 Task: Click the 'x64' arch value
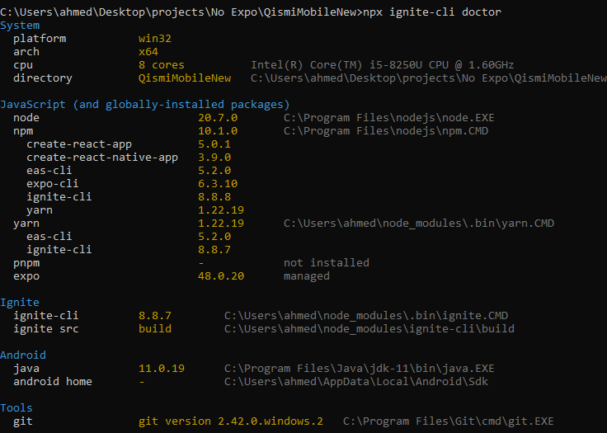(148, 52)
